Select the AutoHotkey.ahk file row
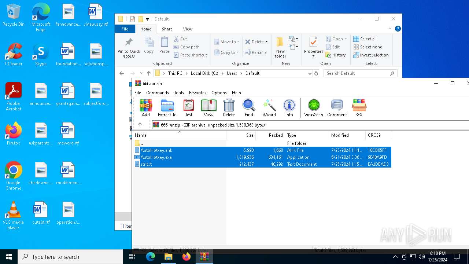This screenshot has height=264, width=469. (x=262, y=150)
